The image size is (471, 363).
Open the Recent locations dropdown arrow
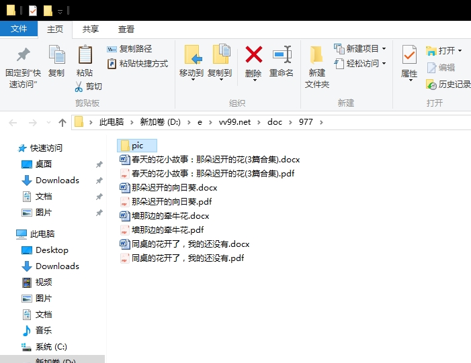click(48, 122)
